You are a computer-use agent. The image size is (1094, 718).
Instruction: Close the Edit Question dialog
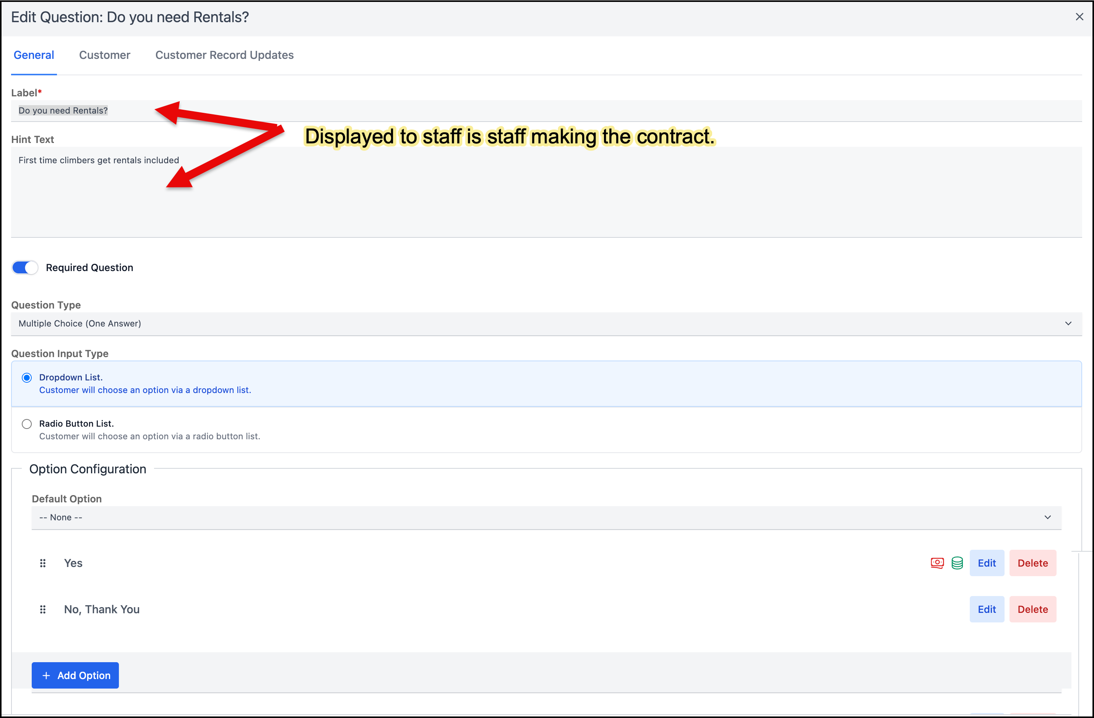point(1079,17)
